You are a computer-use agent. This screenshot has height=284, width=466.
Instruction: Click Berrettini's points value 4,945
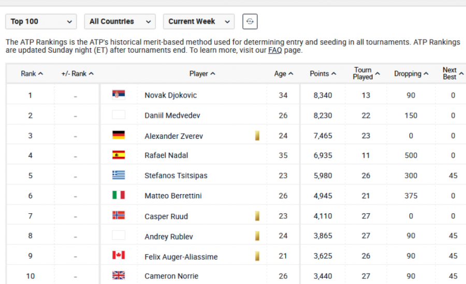click(323, 196)
